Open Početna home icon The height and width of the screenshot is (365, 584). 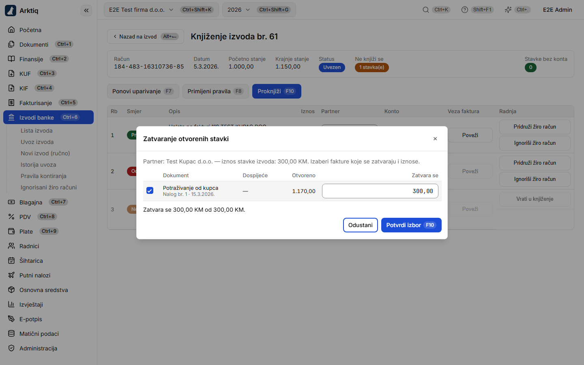11,30
